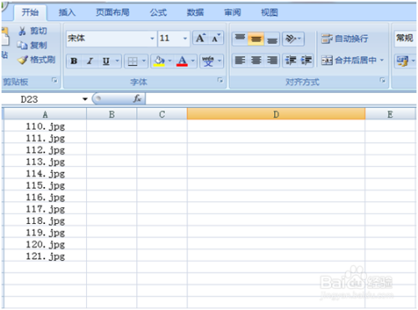Click the Increase Font Size icon
418x310 pixels.
[201, 38]
